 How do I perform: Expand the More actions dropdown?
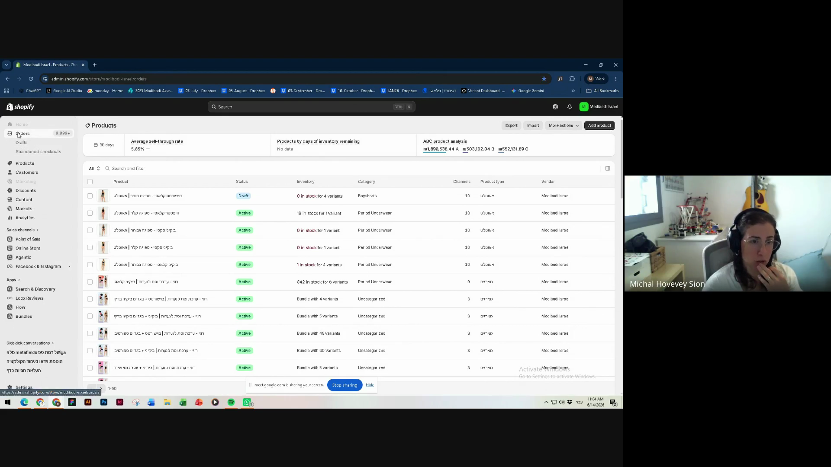[x=564, y=125]
